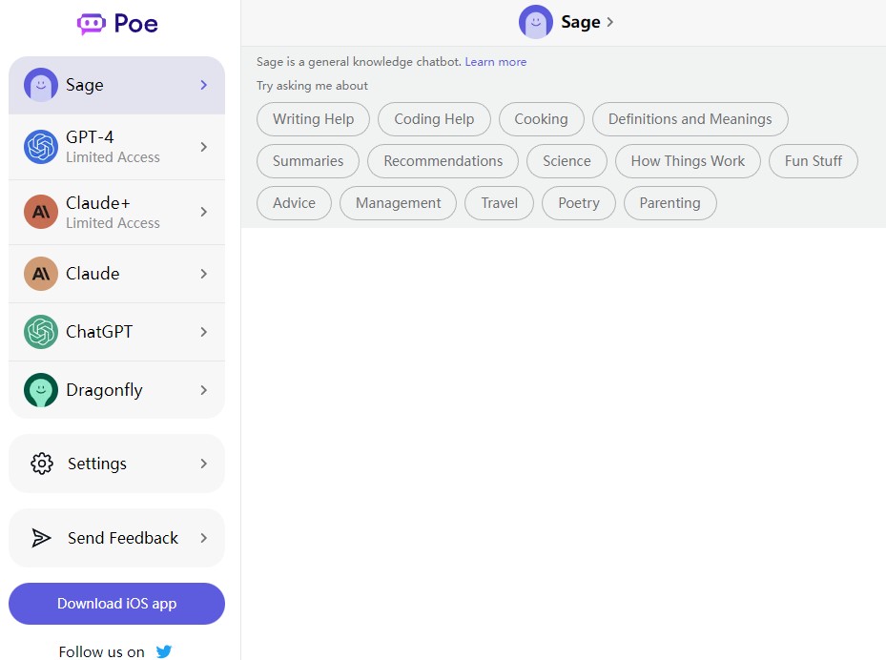
Task: Click the ChatGPT bot avatar icon
Action: (41, 332)
